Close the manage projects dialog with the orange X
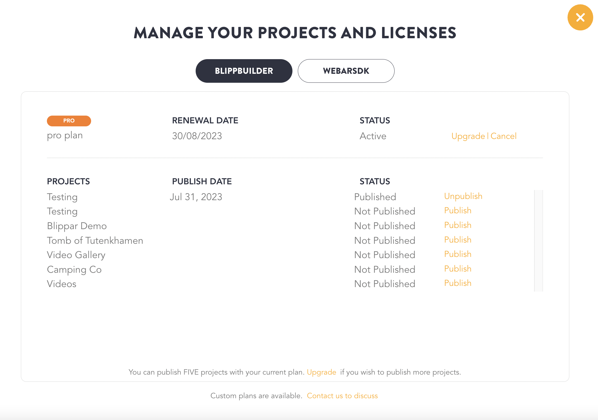The height and width of the screenshot is (420, 598). pyautogui.click(x=580, y=17)
